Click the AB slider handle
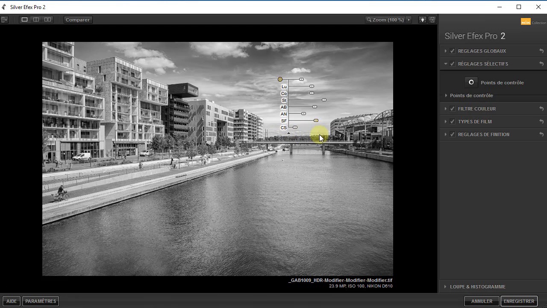This screenshot has width=547, height=308. (x=315, y=107)
